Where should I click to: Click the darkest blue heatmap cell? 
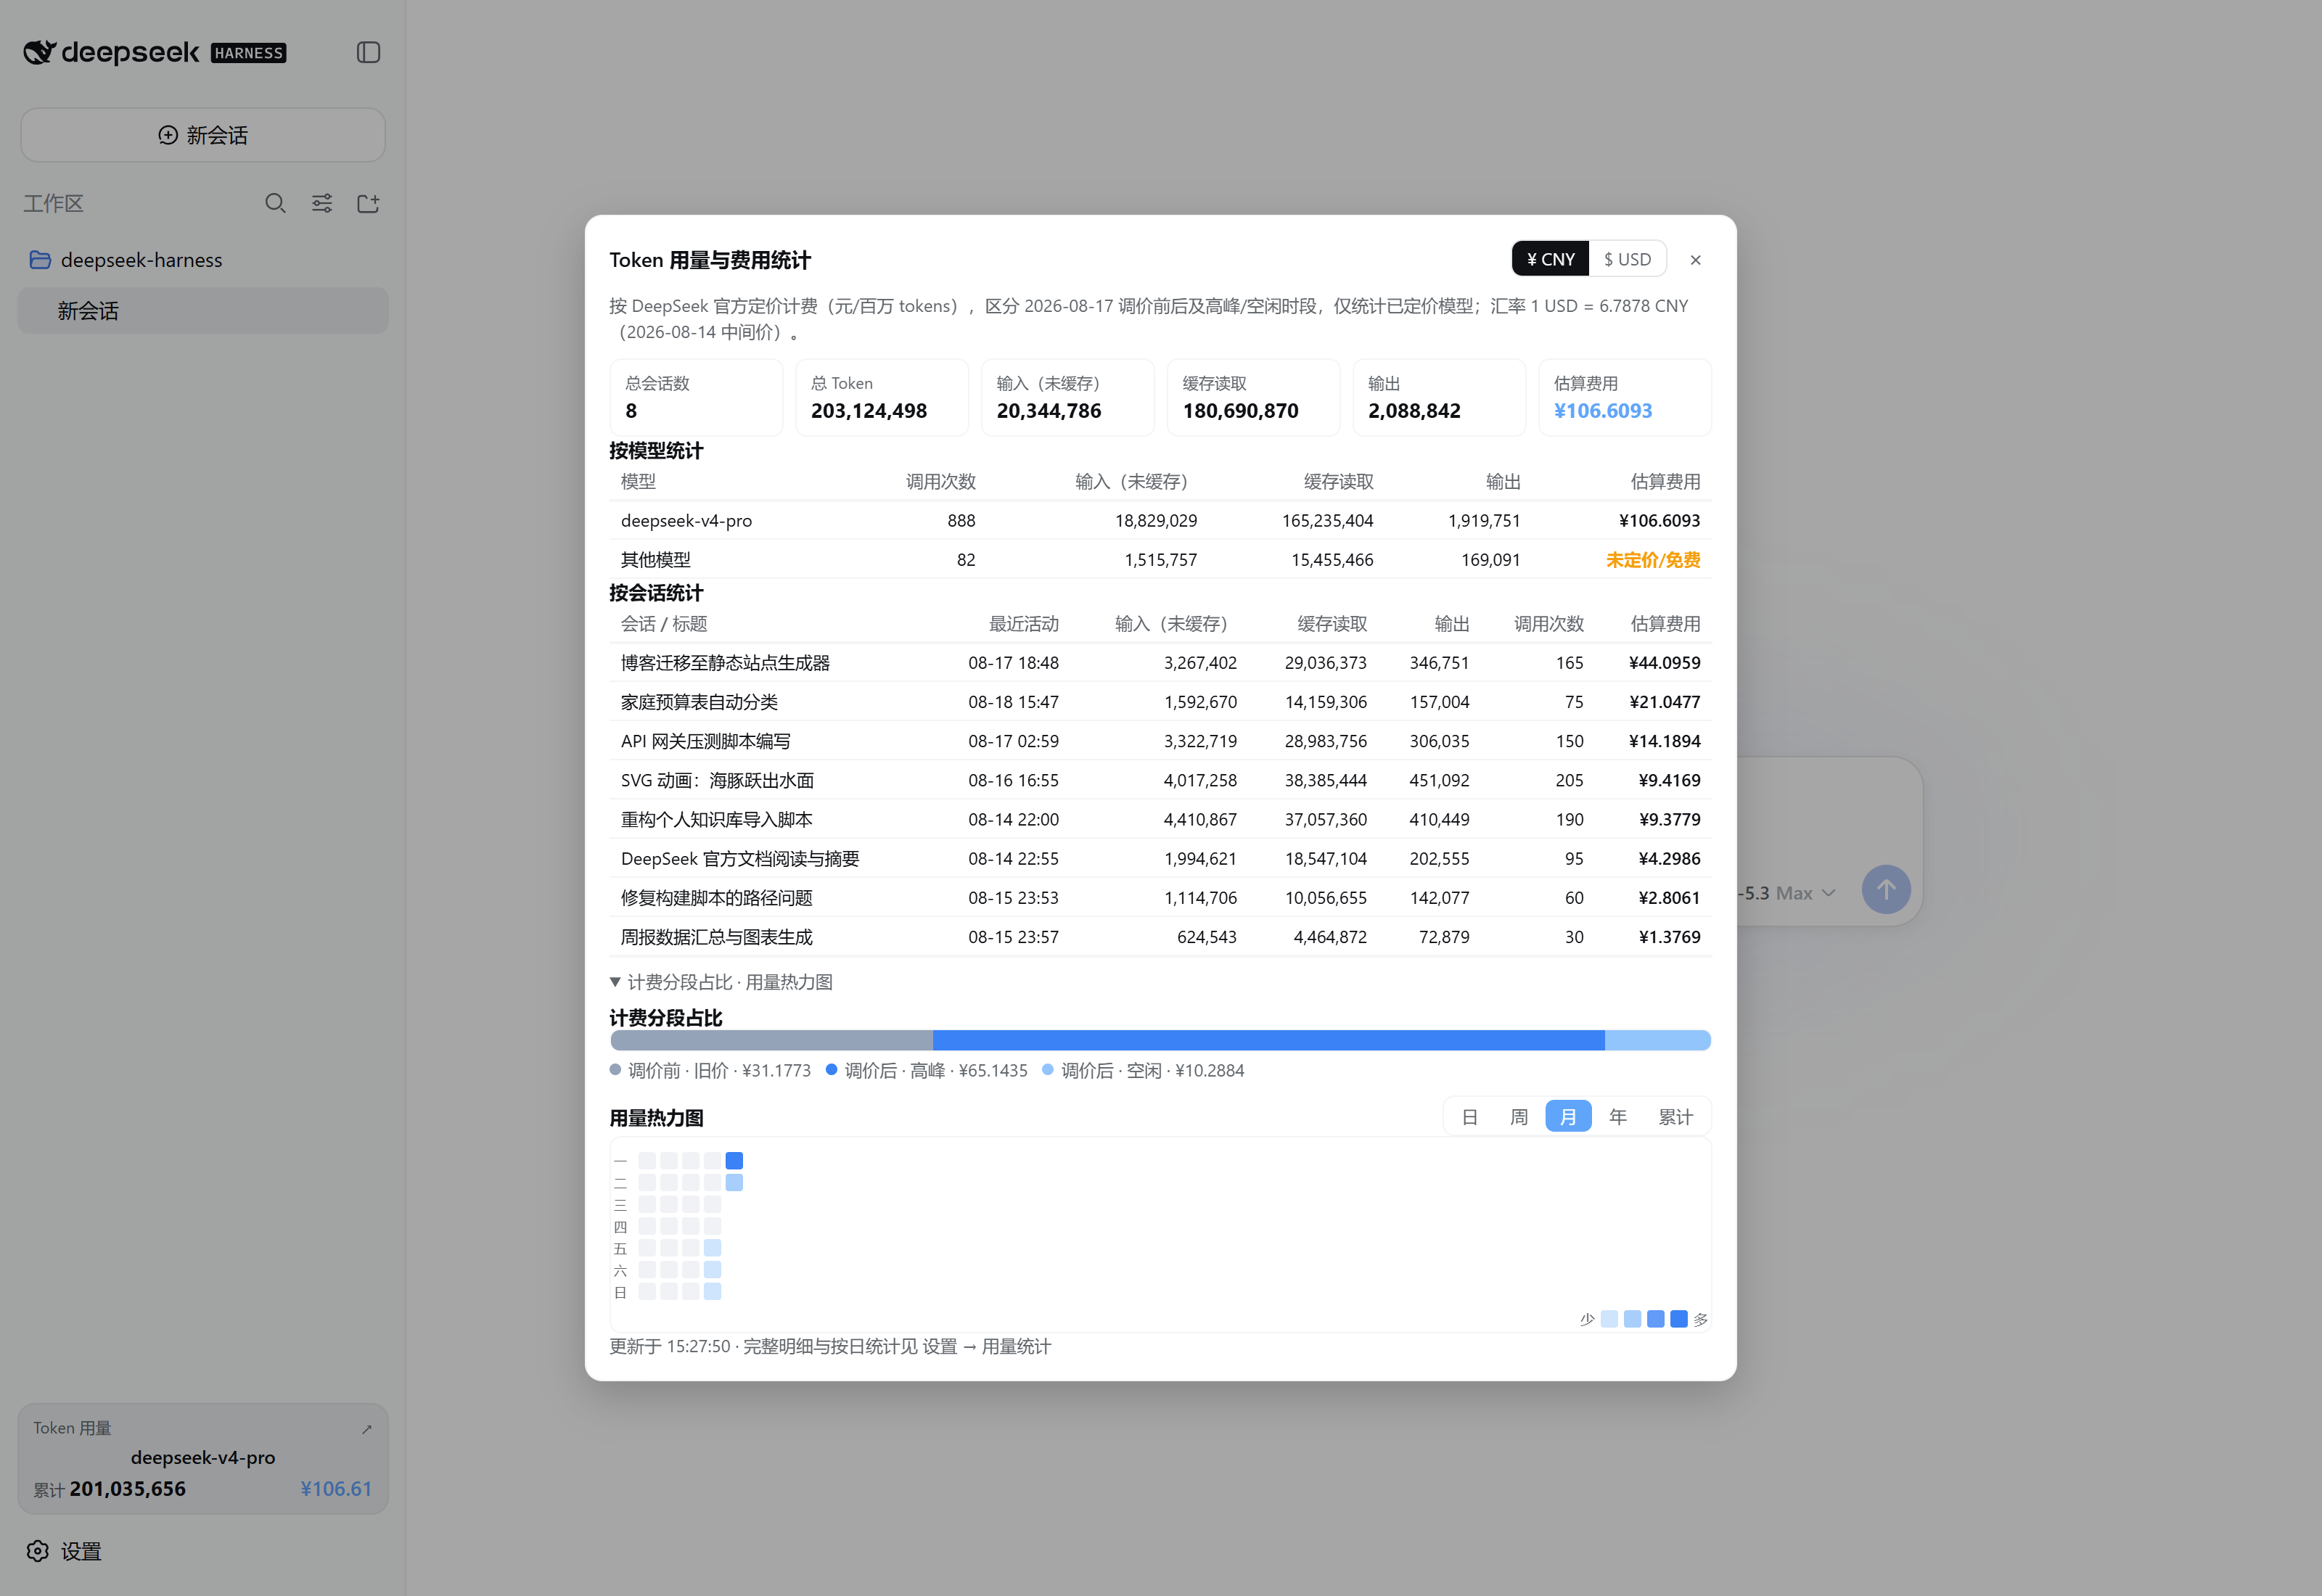[x=734, y=1161]
